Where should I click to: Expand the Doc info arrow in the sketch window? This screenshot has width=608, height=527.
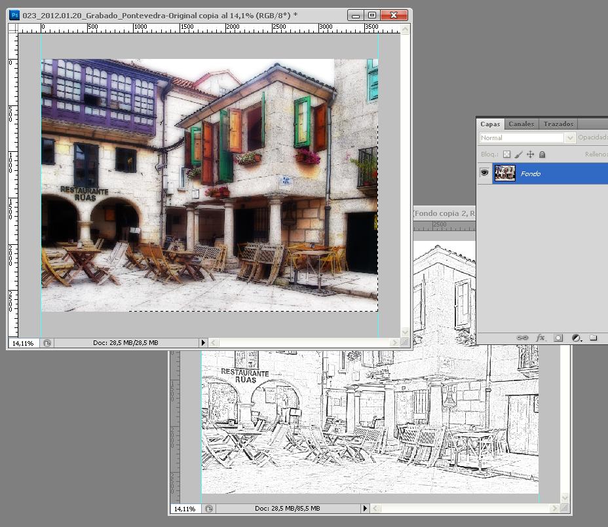click(365, 509)
